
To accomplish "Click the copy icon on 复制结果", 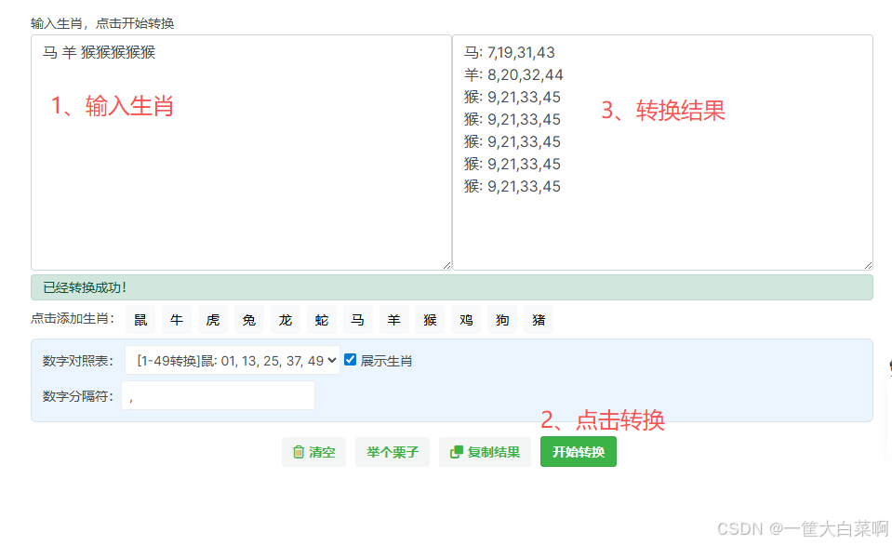I will (x=456, y=452).
